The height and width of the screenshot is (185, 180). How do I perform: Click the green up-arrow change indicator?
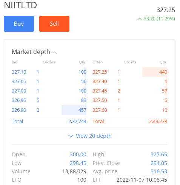pyautogui.click(x=140, y=19)
